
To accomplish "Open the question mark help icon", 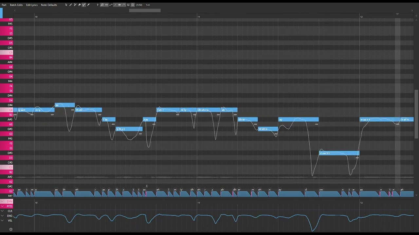I will pos(98,5).
